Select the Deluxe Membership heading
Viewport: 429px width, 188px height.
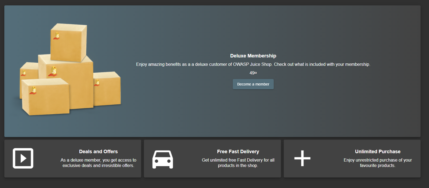[253, 56]
